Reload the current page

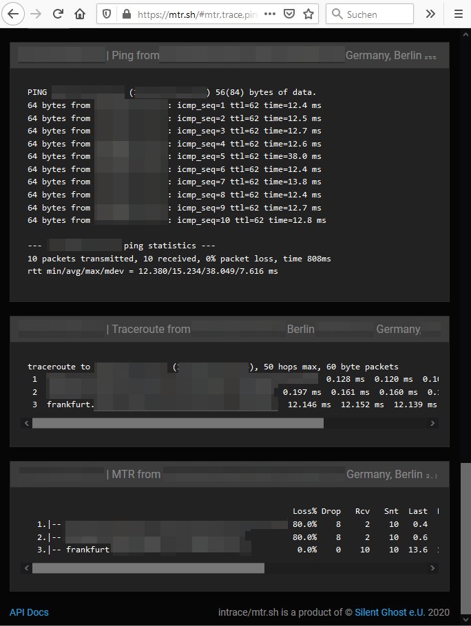click(x=59, y=14)
